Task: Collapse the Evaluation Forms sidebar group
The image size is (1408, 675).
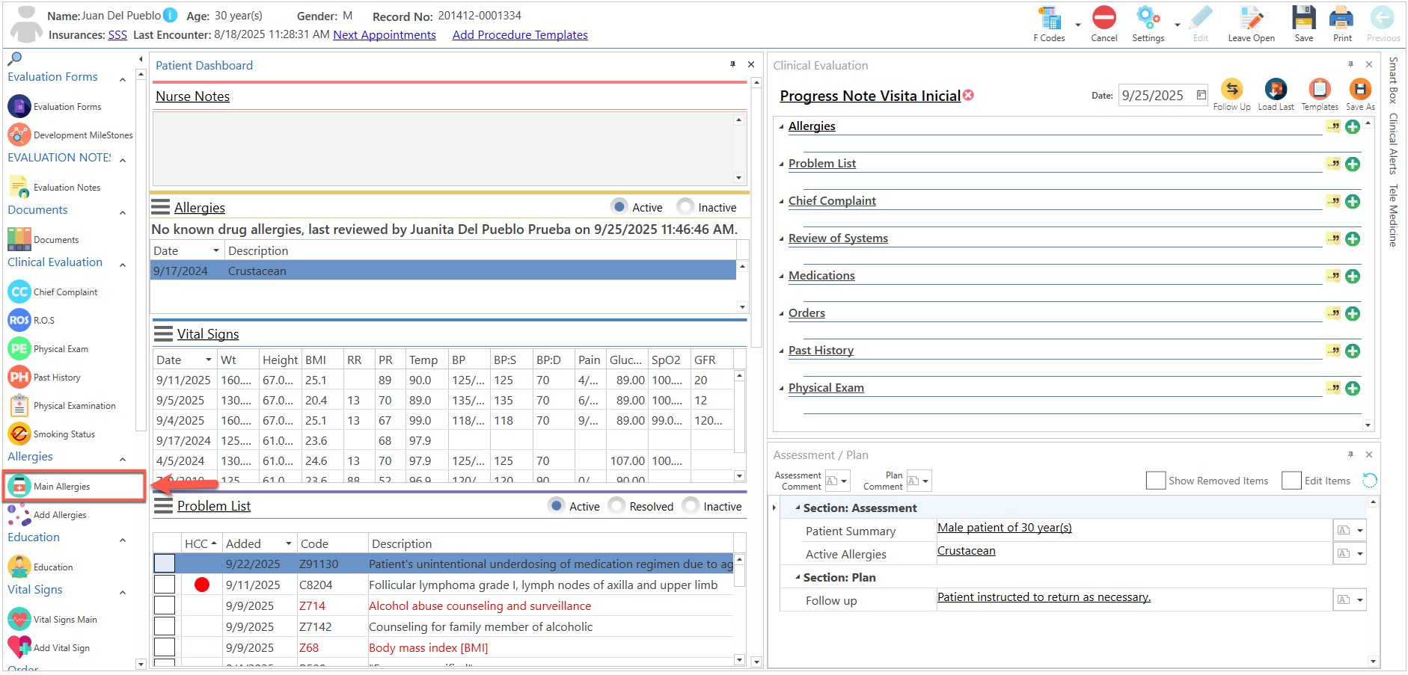Action: 123,78
